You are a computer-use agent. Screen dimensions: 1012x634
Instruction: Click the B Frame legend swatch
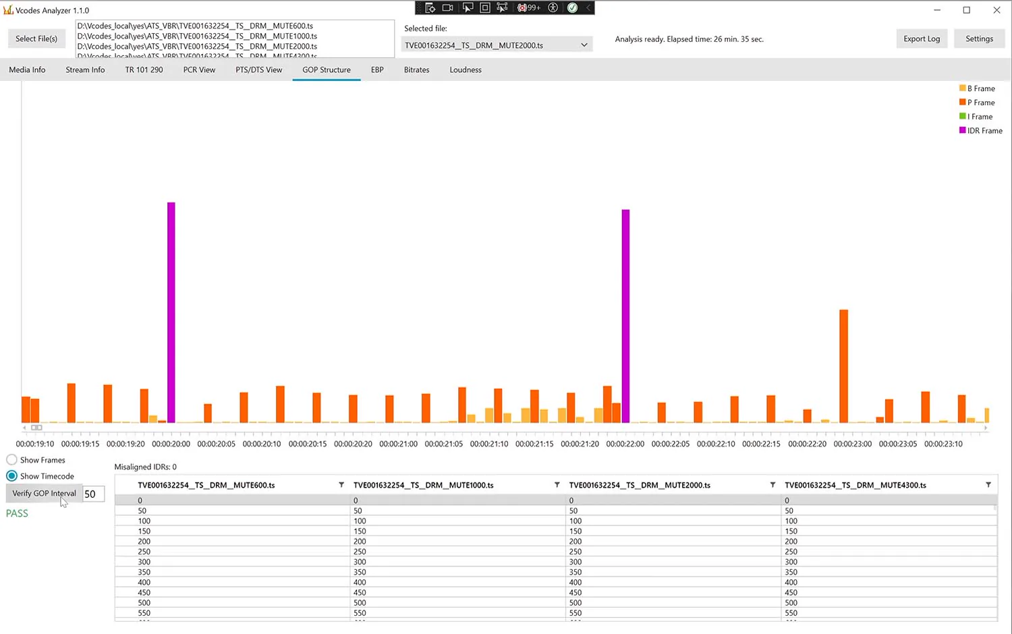coord(963,88)
